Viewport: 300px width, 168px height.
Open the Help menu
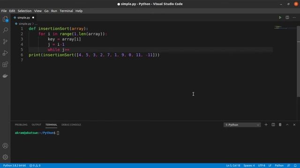point(79,11)
